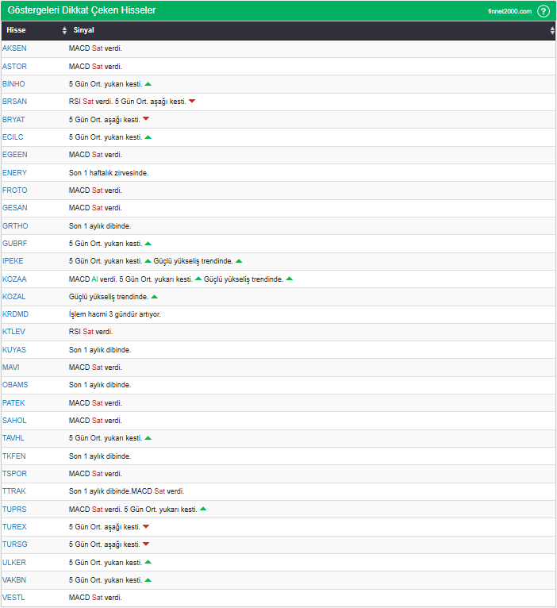
Task: Open finnet2000.com link in header
Action: 509,11
